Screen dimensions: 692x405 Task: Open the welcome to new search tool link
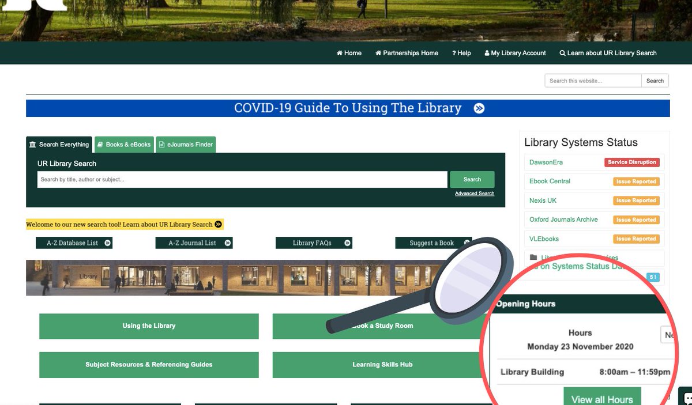pyautogui.click(x=125, y=224)
